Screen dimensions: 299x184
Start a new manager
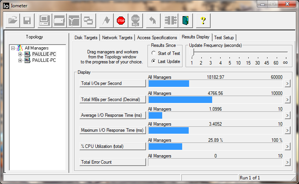click(x=45, y=20)
